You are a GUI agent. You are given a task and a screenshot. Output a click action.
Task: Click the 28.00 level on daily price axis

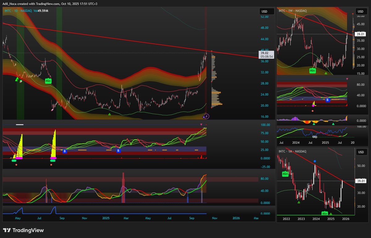(264, 83)
